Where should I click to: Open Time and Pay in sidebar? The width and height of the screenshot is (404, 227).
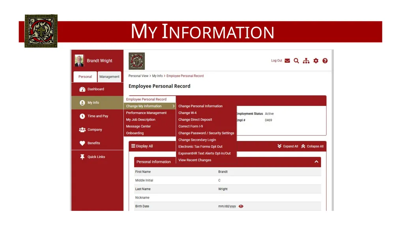[x=97, y=116]
